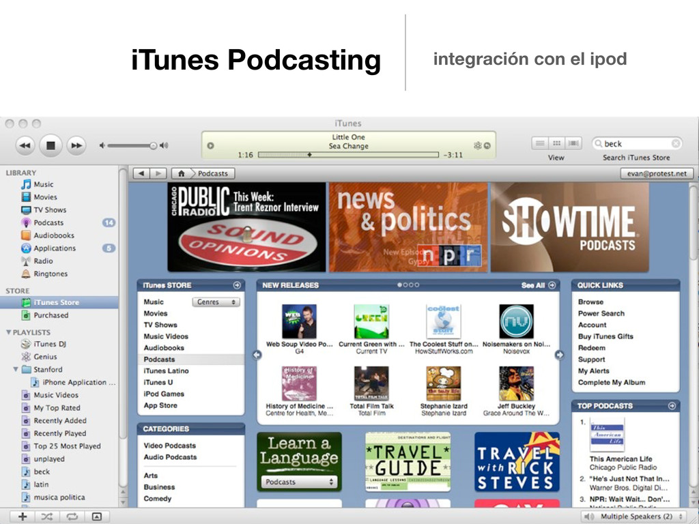Open the Recently Played playlist

[60, 433]
